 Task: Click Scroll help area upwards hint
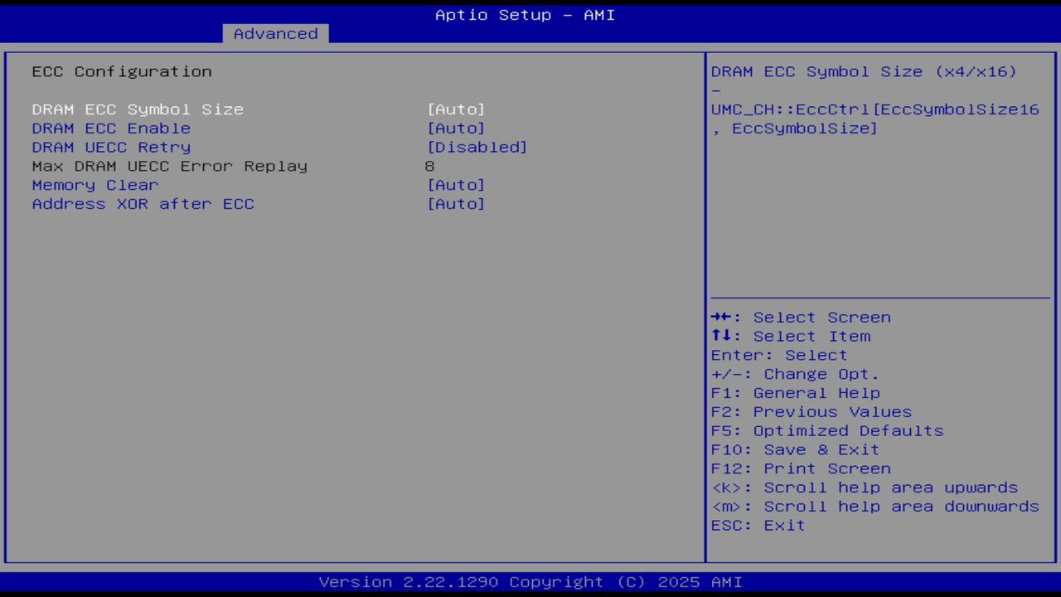point(864,488)
